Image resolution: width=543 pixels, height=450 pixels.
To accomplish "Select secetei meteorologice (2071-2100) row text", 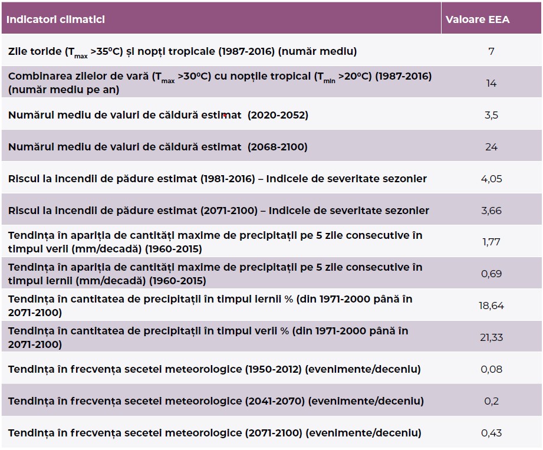I will pos(215,433).
